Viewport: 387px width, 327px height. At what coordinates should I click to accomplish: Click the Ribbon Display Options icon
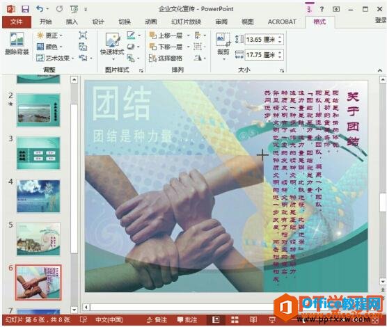[336, 9]
